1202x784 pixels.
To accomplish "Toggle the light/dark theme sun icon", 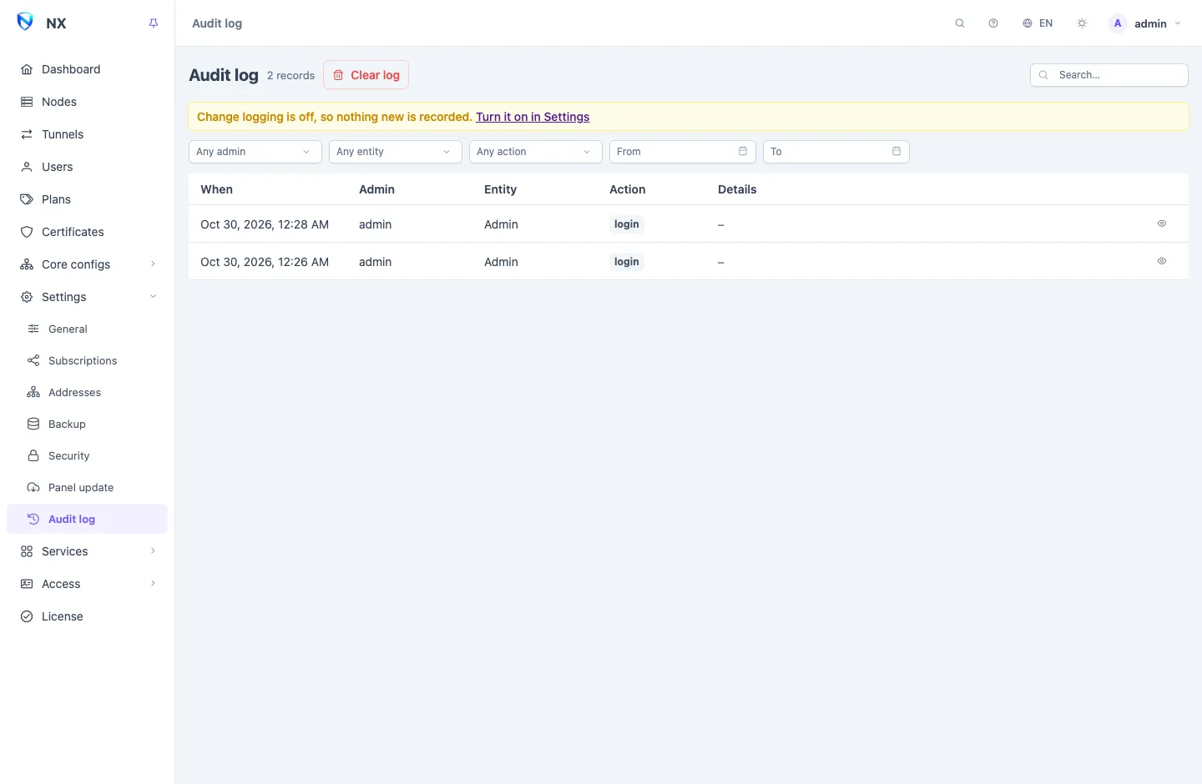I will (x=1082, y=23).
